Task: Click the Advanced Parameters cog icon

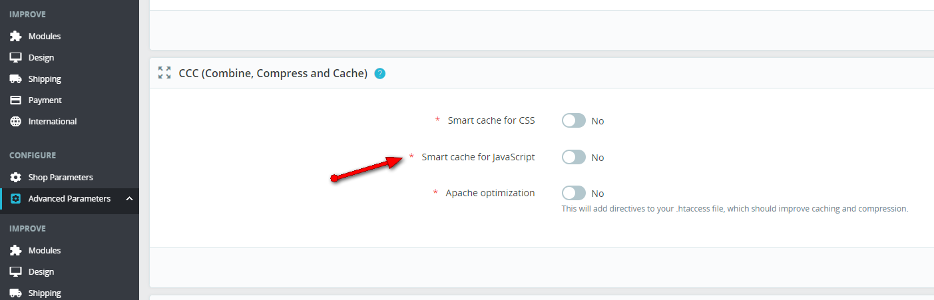Action: (16, 198)
